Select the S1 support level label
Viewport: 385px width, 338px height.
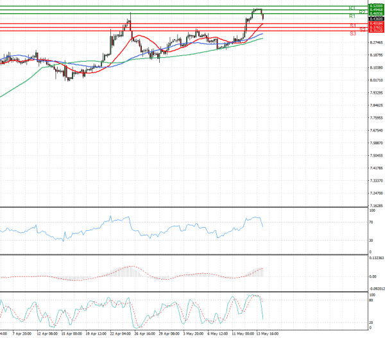(354, 26)
